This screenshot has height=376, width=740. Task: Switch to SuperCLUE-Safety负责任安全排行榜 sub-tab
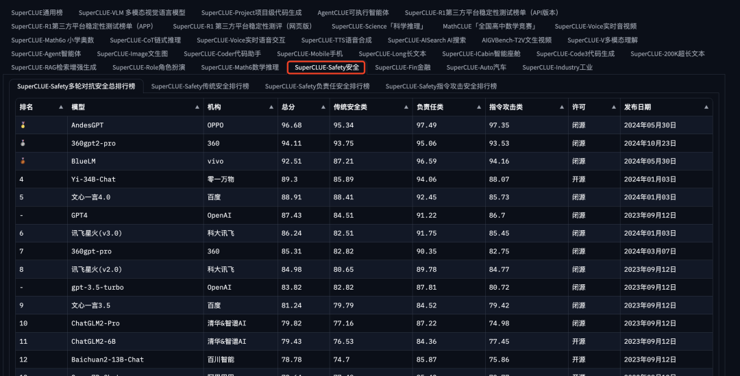(317, 86)
